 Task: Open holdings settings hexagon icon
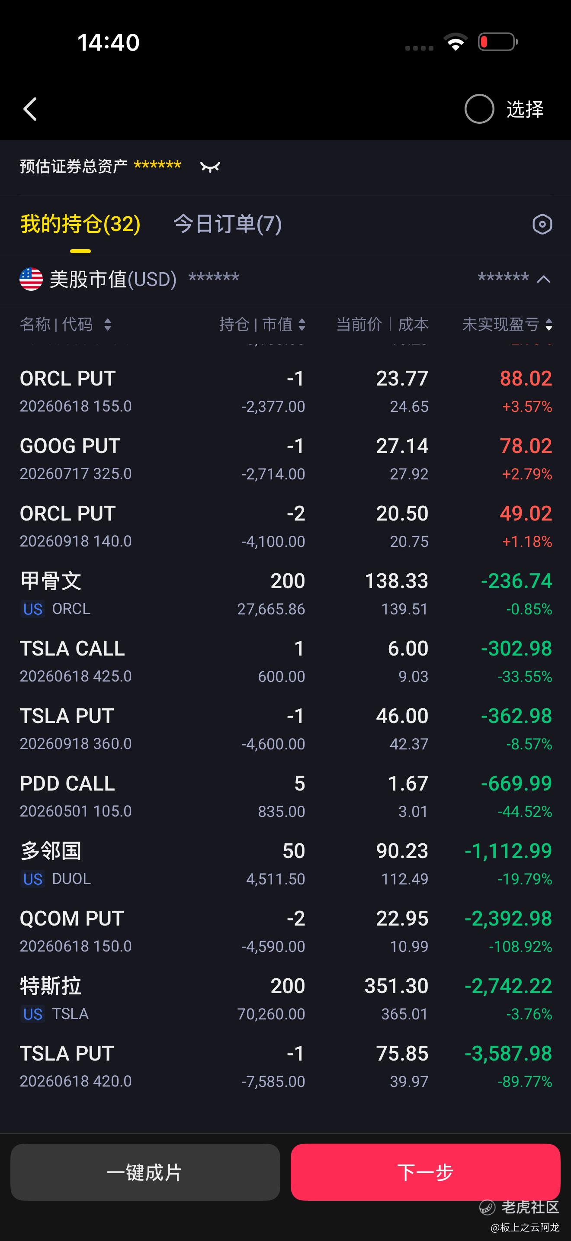point(542,225)
